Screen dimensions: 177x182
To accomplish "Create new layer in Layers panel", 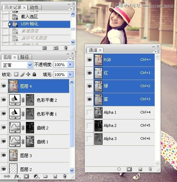I will 55,176.
